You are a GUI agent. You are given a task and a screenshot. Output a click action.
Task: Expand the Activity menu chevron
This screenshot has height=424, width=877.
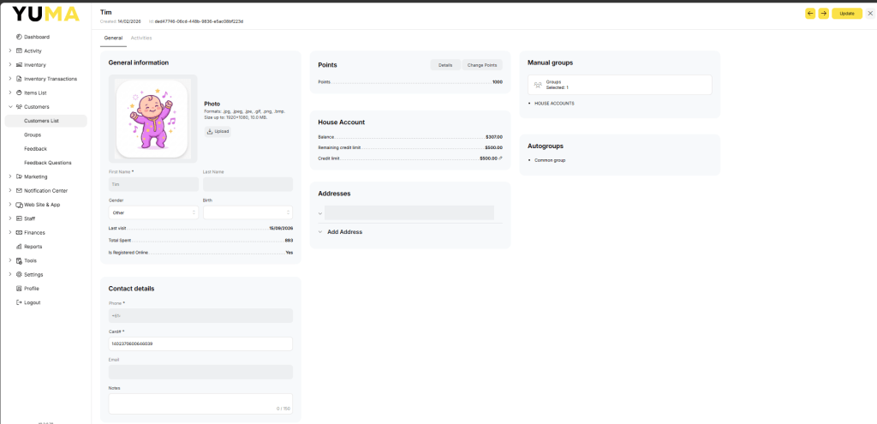point(10,51)
